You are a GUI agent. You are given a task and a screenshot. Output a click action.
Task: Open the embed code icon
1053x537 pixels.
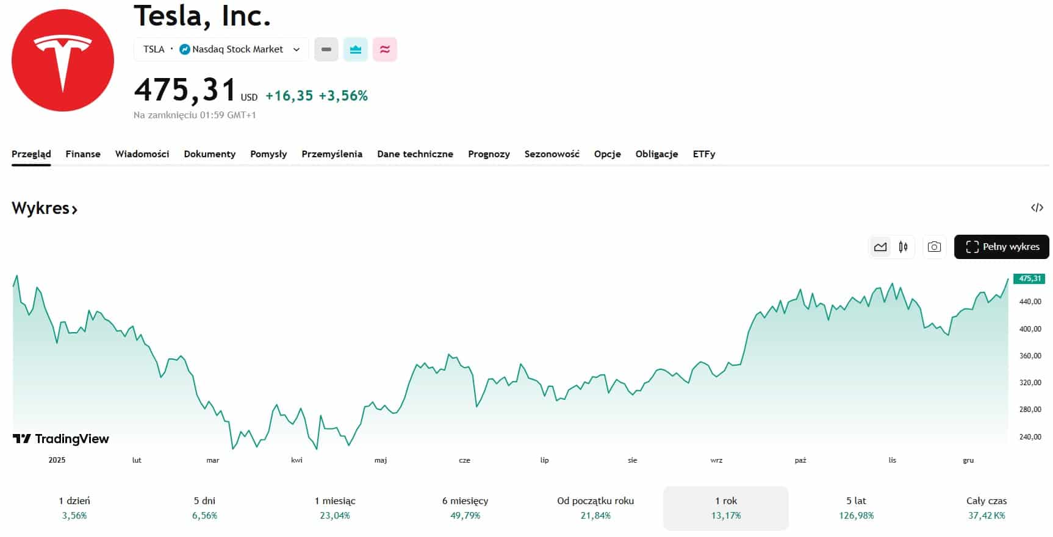tap(1037, 208)
